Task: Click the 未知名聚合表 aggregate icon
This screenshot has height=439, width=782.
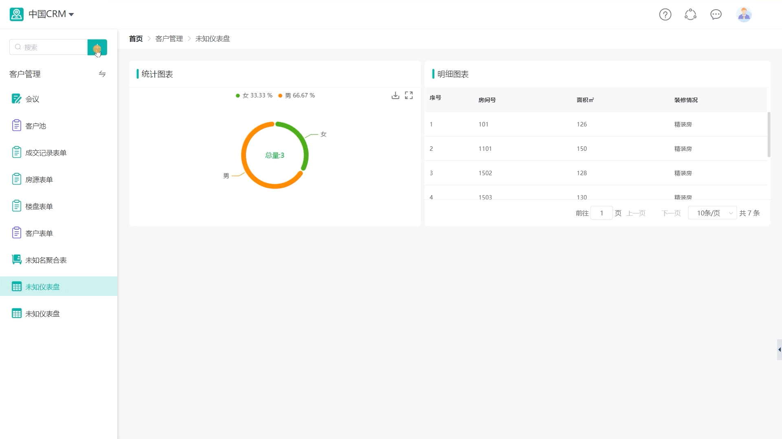Action: tap(17, 259)
